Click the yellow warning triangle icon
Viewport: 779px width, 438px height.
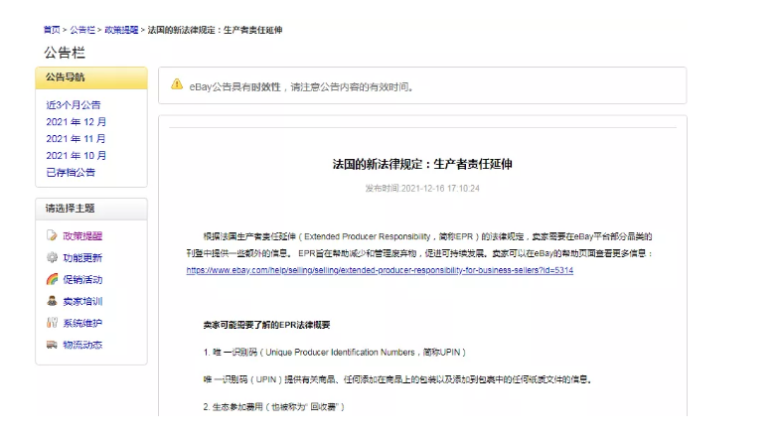(x=177, y=85)
